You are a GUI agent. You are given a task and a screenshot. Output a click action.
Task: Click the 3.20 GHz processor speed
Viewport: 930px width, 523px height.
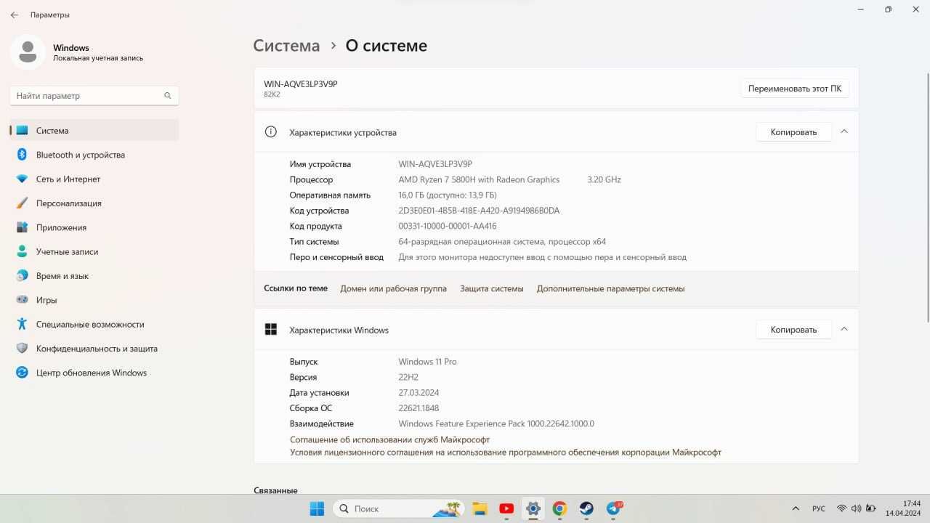604,179
